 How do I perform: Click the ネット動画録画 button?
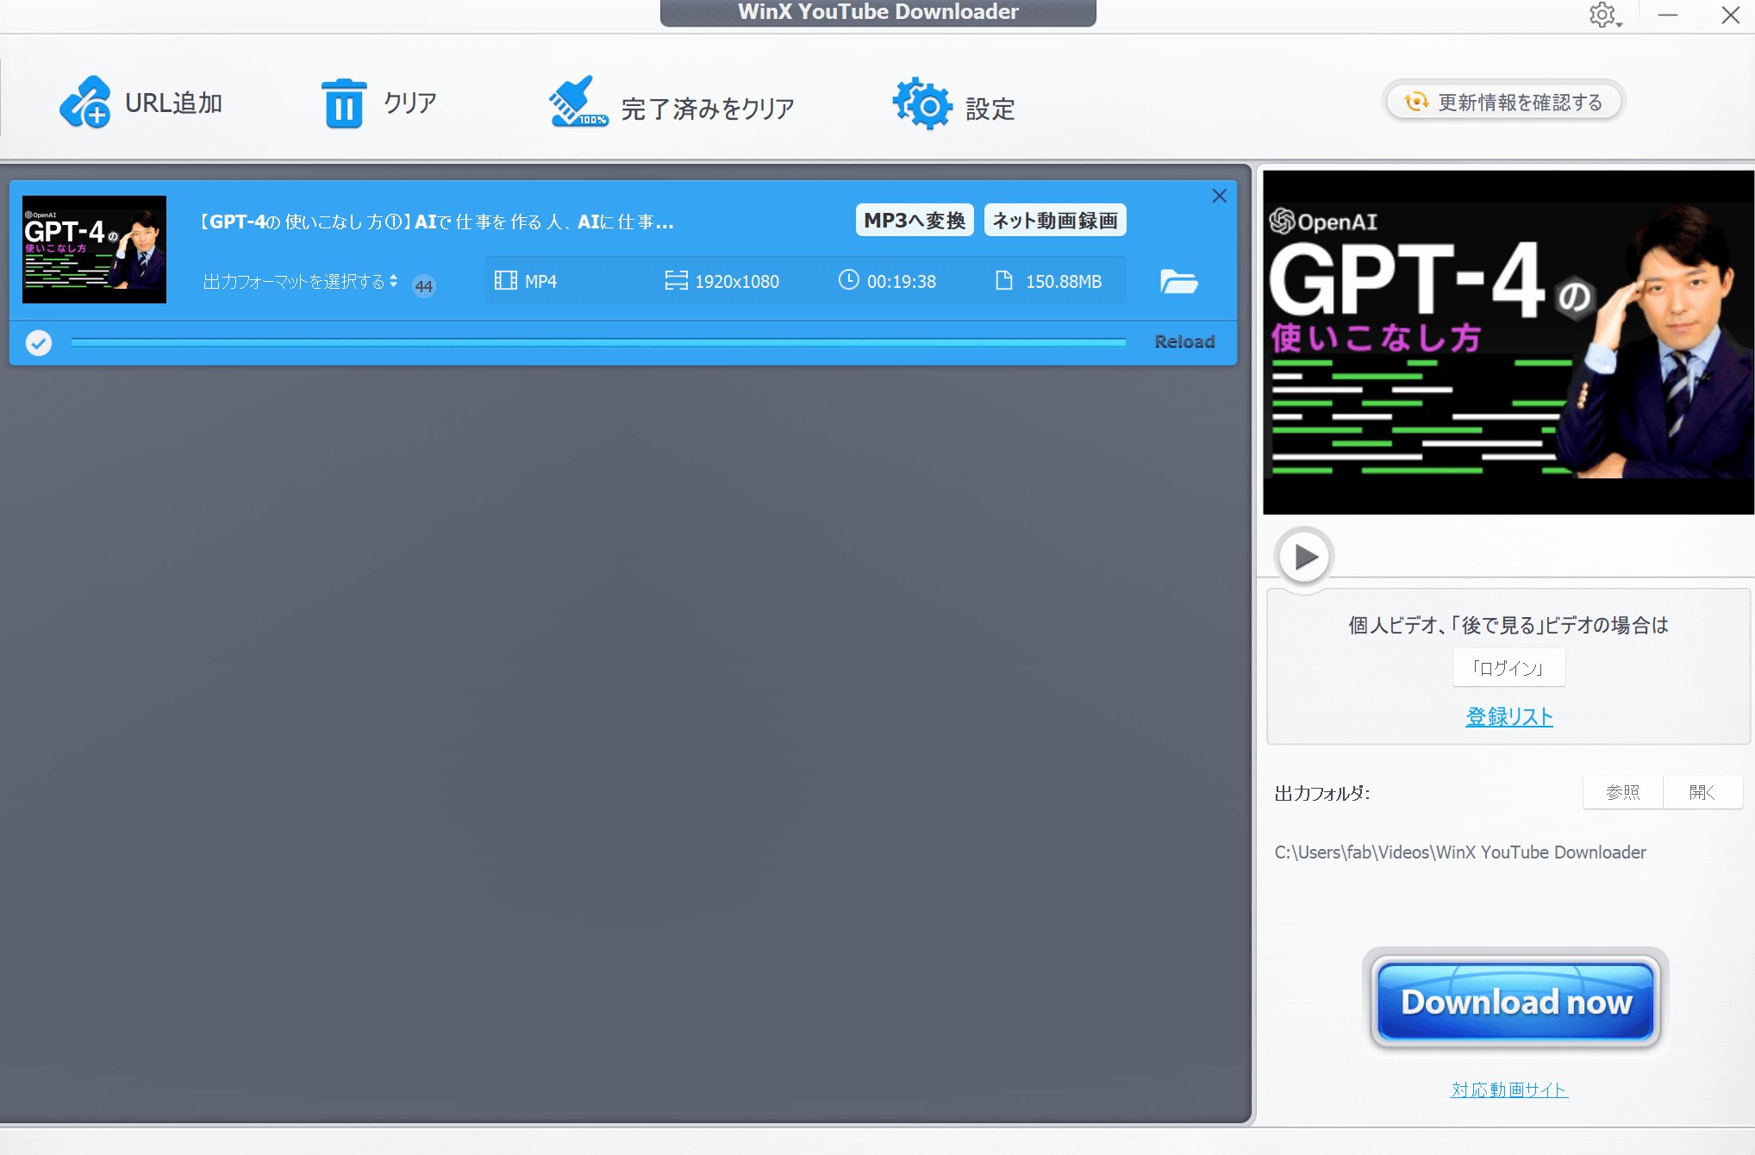click(1055, 221)
